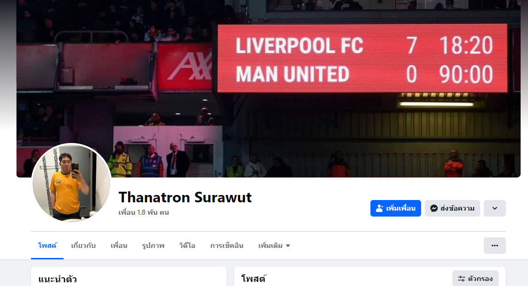View the circular profile picture
The height and width of the screenshot is (286, 528).
71,183
